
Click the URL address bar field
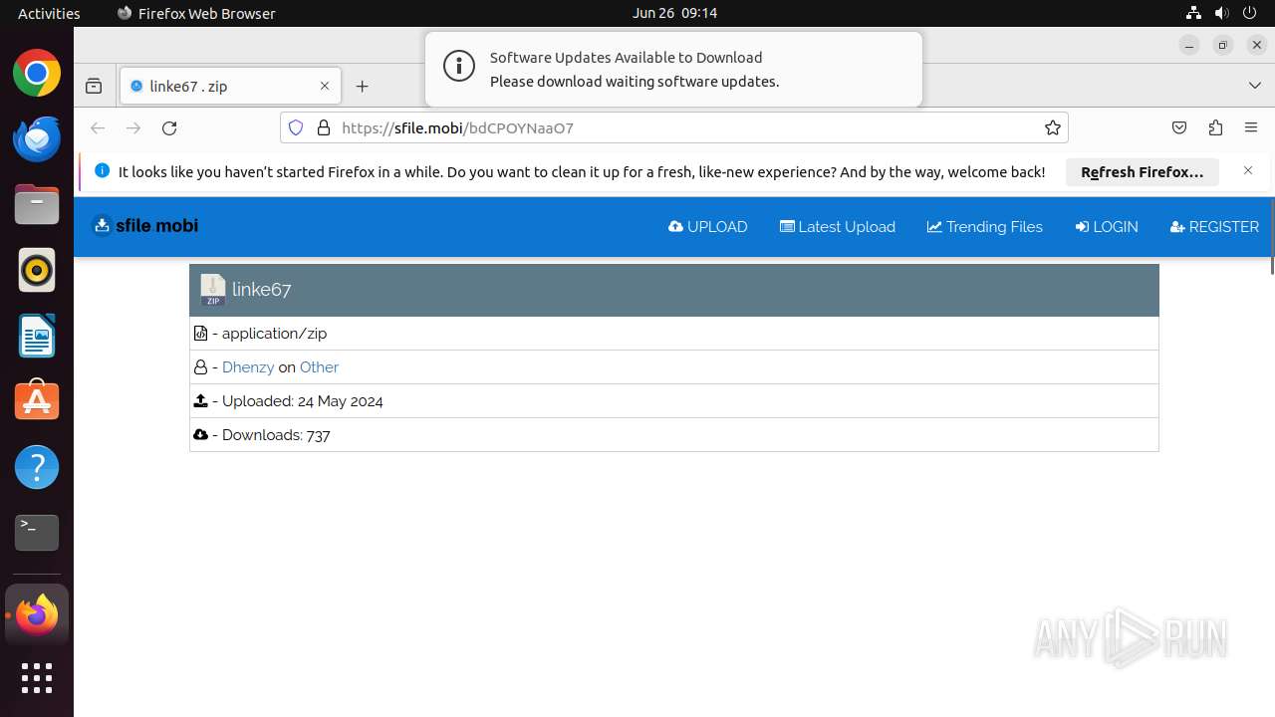pos(674,127)
